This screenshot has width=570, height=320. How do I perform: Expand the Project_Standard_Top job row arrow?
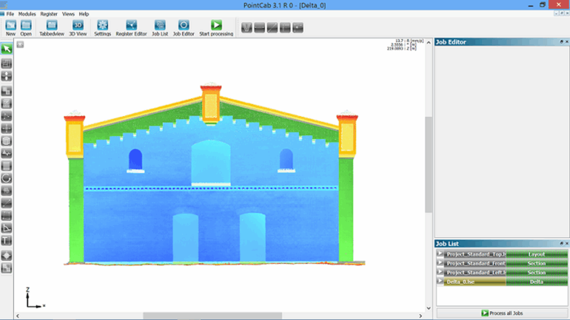[440, 254]
